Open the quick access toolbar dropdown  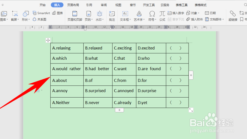(3, 5)
